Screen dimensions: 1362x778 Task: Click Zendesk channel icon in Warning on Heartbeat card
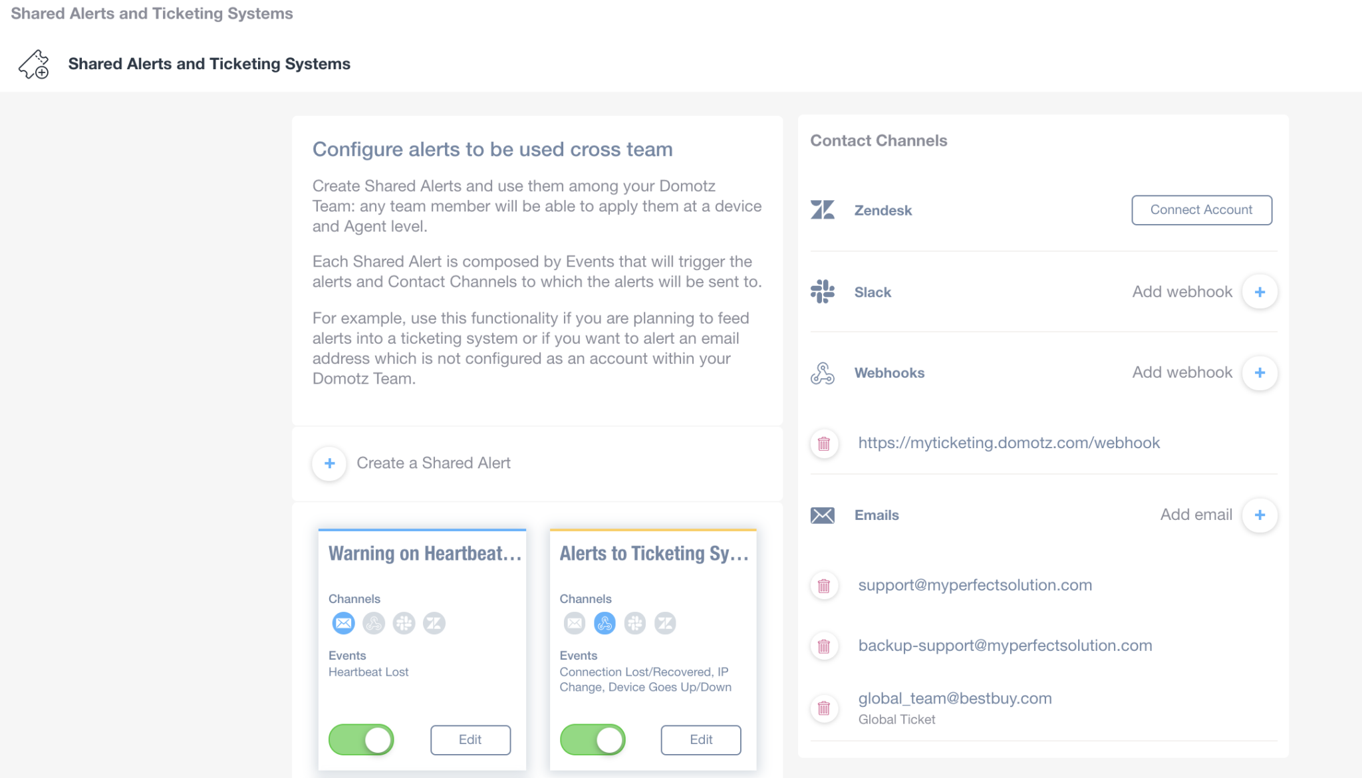434,623
